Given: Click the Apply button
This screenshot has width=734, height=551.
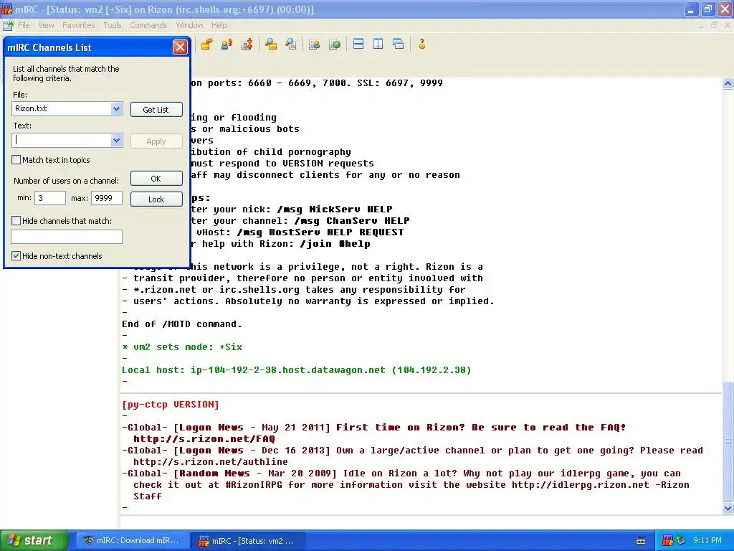Looking at the screenshot, I should click(x=156, y=141).
